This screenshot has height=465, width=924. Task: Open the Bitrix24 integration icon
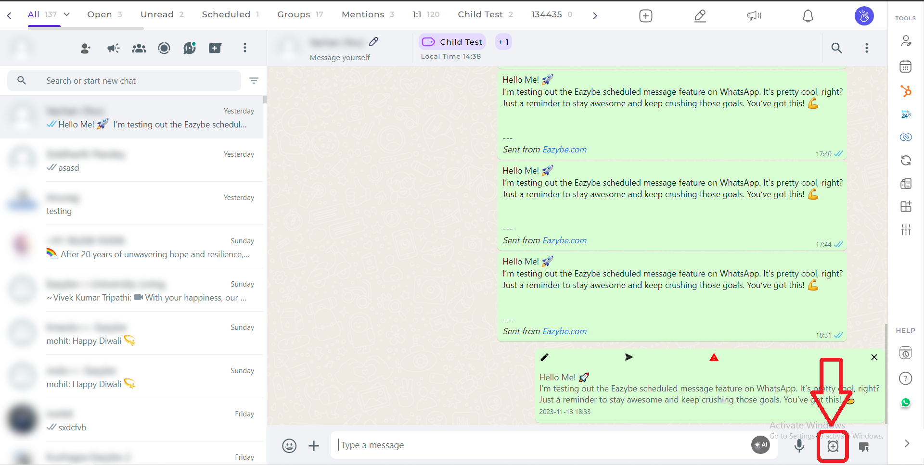click(x=906, y=114)
